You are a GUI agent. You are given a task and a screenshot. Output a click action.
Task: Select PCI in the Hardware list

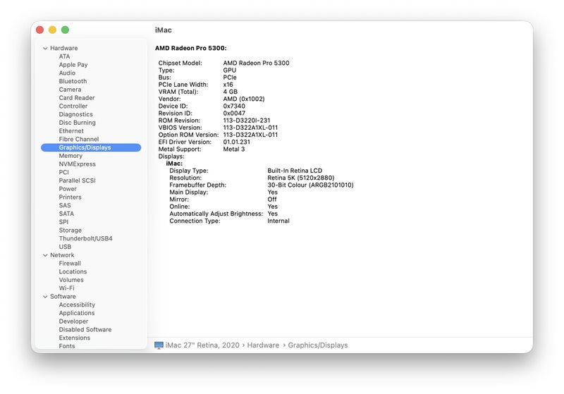(63, 172)
